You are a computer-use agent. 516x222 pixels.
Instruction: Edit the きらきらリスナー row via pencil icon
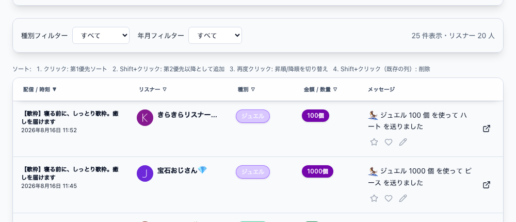(403, 142)
